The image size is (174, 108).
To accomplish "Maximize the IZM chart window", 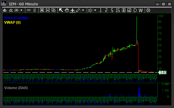I will point(163,4).
